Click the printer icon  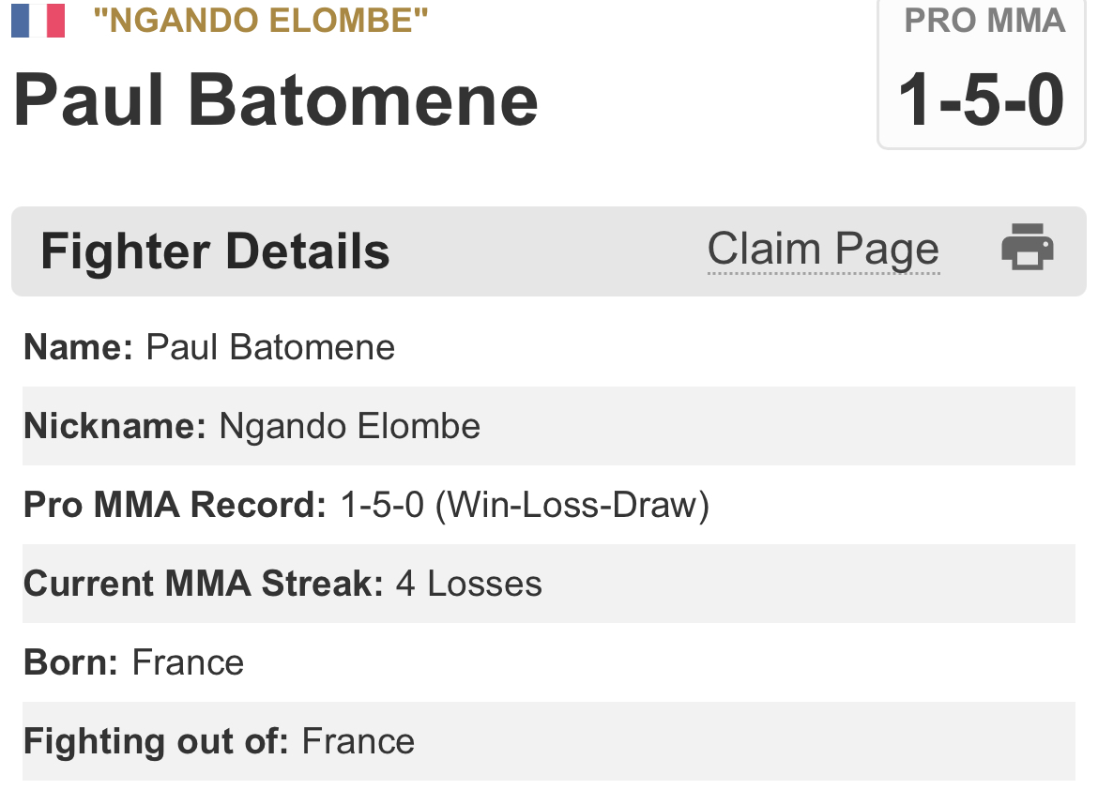click(1028, 249)
